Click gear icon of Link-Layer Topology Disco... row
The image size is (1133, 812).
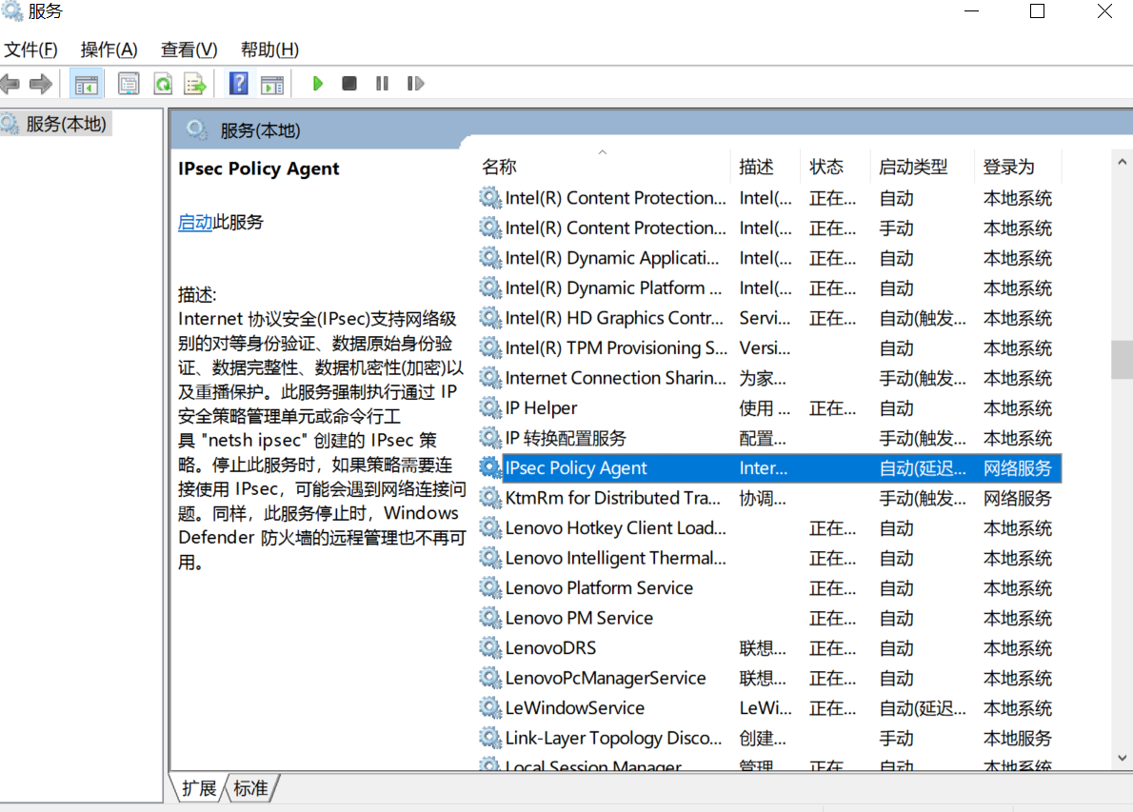pyautogui.click(x=490, y=738)
